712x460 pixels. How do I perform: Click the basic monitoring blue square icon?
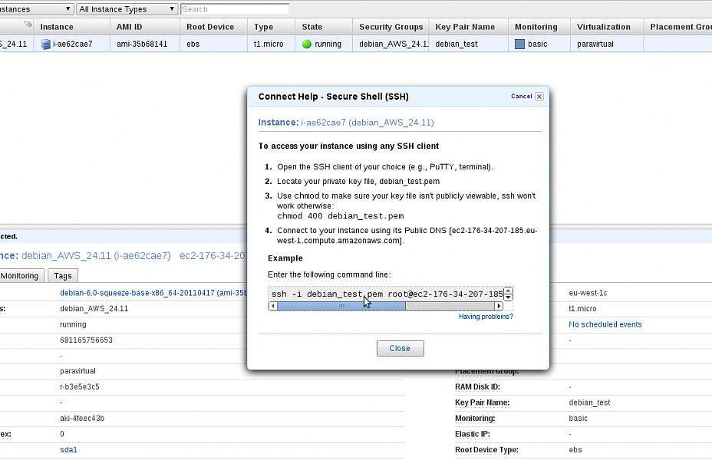tap(520, 44)
